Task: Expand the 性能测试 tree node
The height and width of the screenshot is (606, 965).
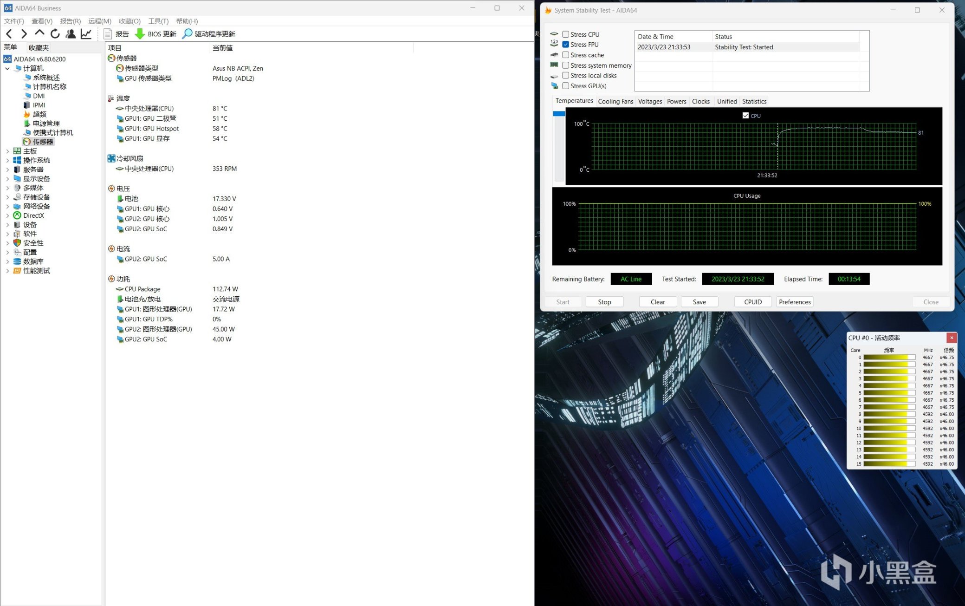Action: point(7,271)
